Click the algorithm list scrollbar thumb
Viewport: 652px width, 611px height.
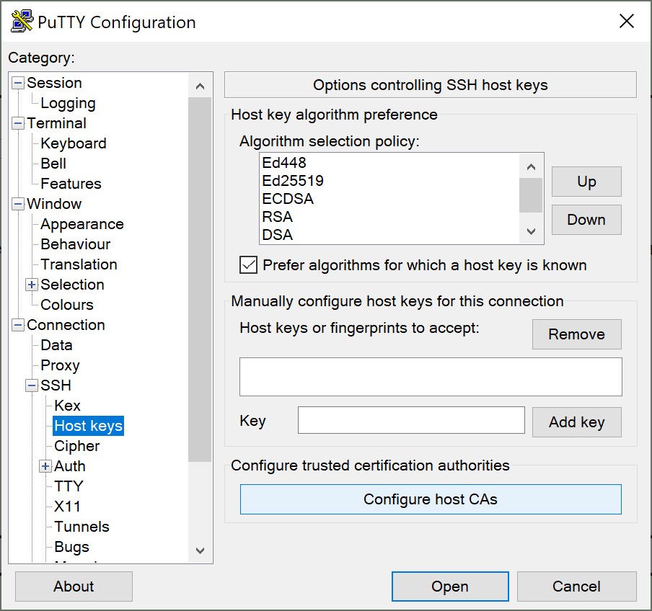[531, 195]
